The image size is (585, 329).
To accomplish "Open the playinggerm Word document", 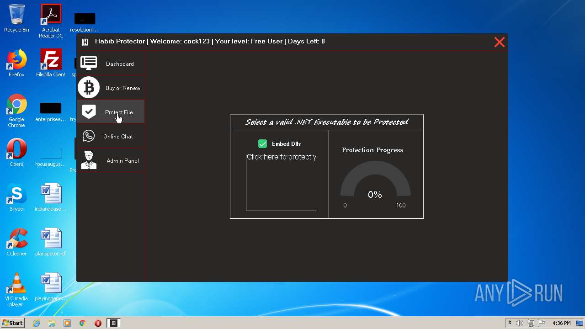I will tap(51, 287).
